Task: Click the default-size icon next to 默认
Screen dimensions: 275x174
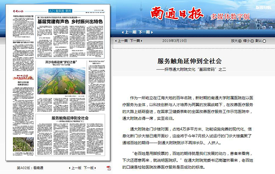Action: pos(264,41)
